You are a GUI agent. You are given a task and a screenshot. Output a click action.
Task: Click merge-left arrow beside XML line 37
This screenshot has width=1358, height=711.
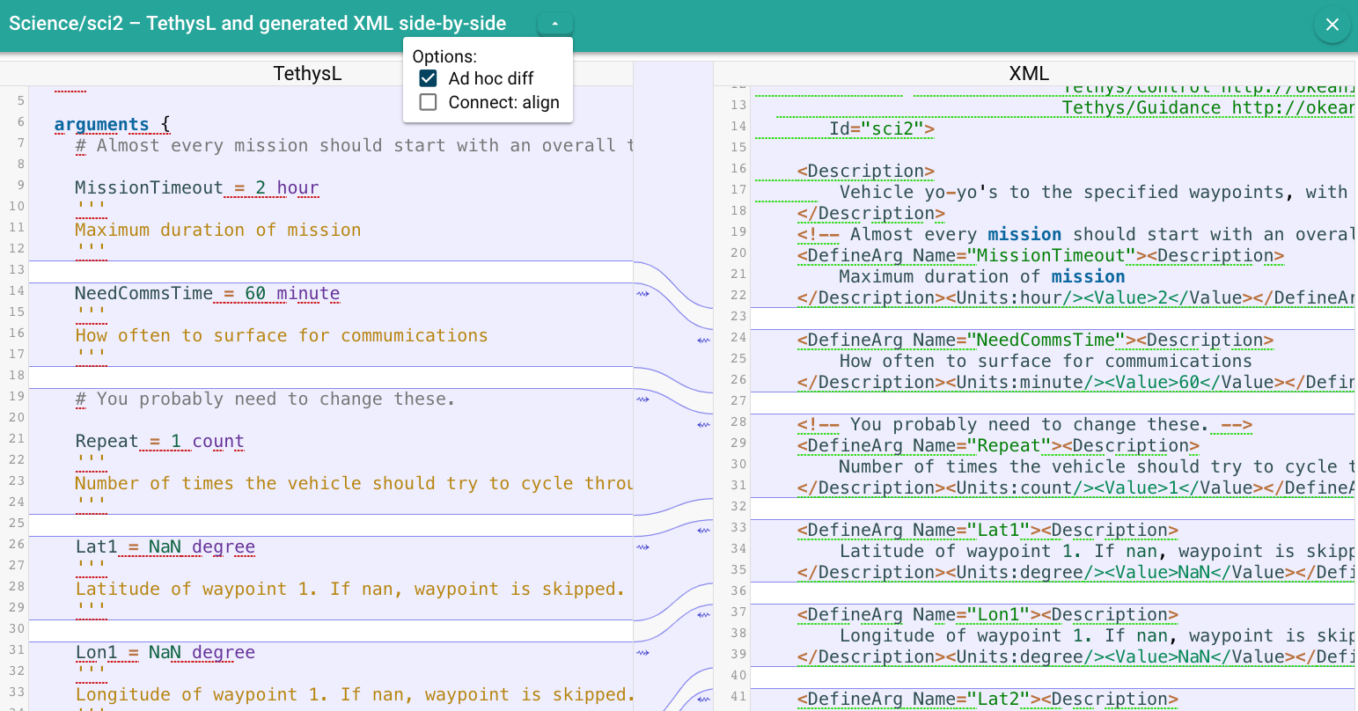[703, 615]
